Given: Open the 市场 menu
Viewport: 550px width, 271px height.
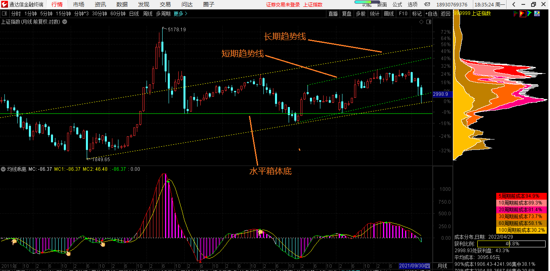Looking at the screenshot, I should [x=79, y=4].
